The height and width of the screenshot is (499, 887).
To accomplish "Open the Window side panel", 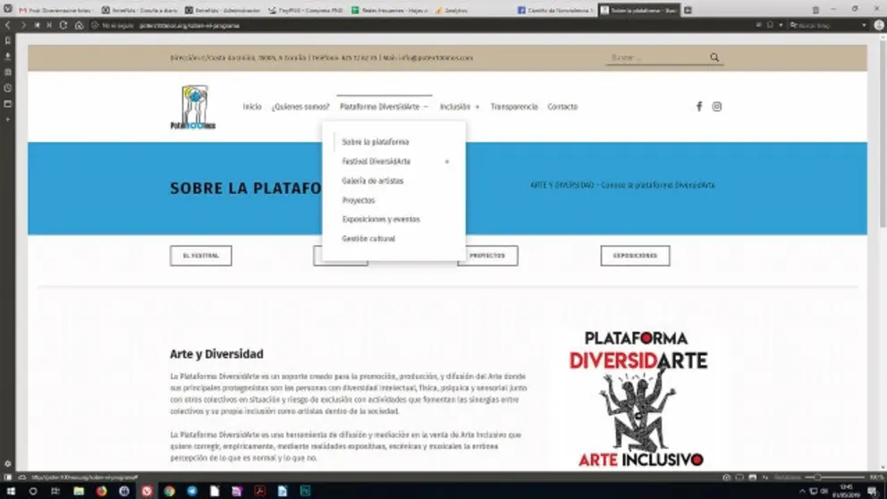I will tap(8, 104).
